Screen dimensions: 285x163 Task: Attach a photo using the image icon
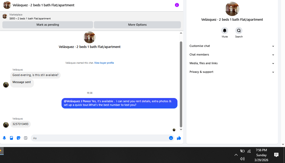pos(12,138)
